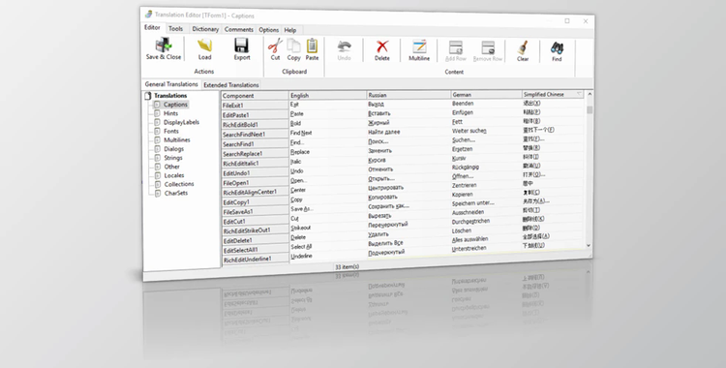
Task: Select the RichEditStrikeOut1 component row
Action: tap(255, 230)
